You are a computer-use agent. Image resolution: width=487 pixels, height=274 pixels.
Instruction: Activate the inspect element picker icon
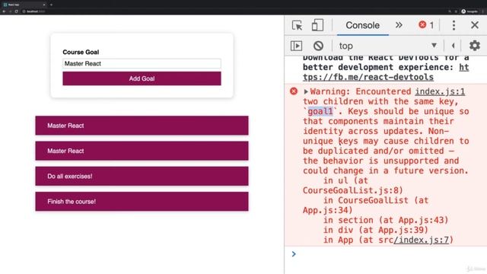coord(297,25)
